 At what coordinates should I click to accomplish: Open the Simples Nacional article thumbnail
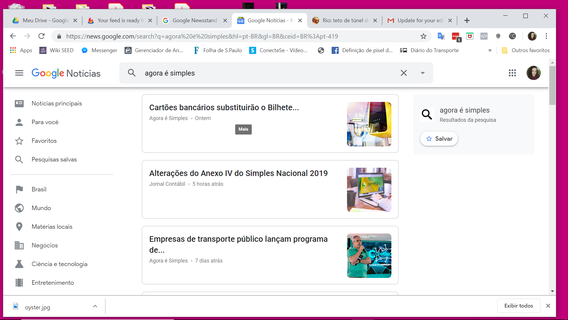tap(369, 190)
